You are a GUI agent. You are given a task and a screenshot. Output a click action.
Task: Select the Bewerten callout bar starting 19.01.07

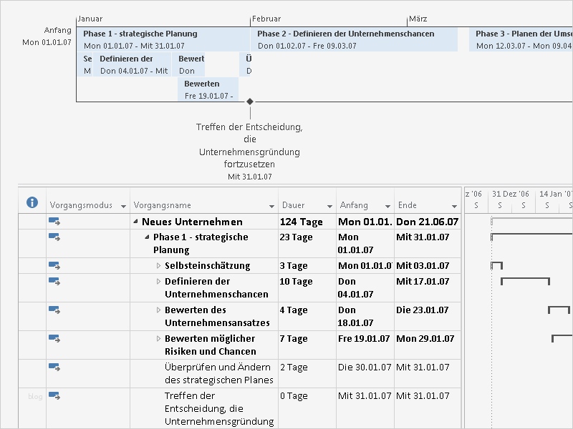(208, 89)
